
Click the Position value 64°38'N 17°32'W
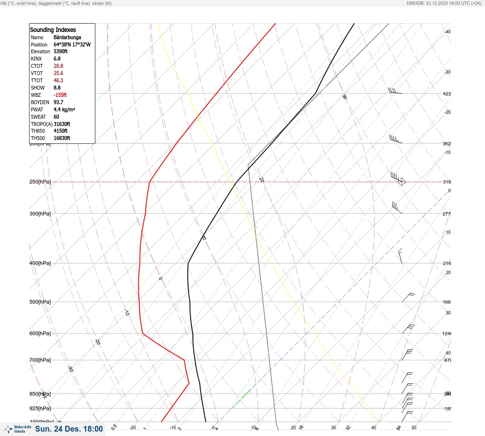pos(72,45)
